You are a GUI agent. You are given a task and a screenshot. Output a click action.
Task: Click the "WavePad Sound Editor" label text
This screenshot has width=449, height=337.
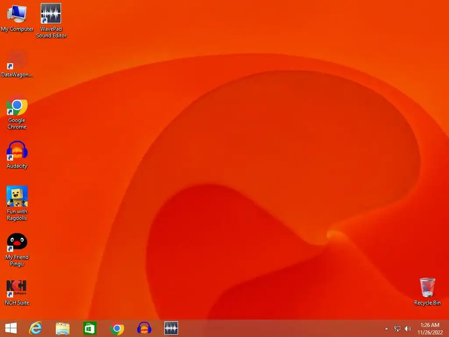click(51, 32)
